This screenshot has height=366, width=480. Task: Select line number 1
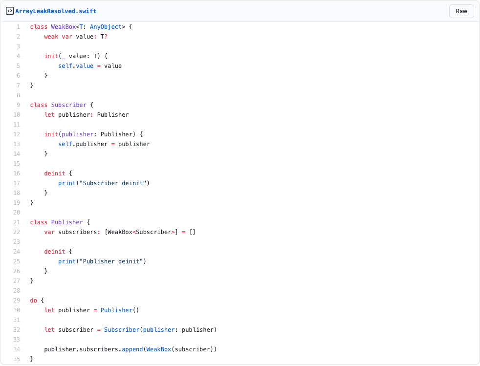click(x=18, y=27)
